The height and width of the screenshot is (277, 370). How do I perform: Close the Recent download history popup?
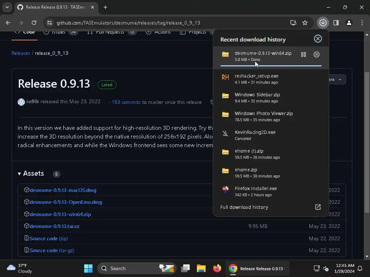pos(318,39)
